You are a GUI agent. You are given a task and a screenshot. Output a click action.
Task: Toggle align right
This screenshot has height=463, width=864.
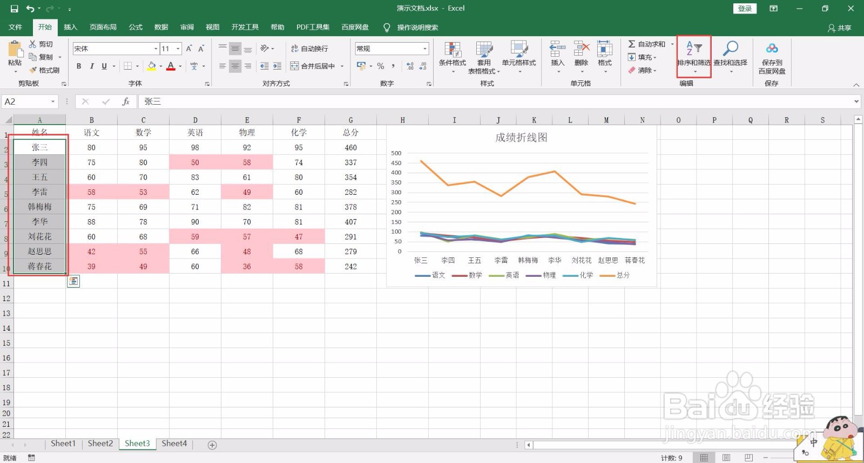[x=248, y=66]
